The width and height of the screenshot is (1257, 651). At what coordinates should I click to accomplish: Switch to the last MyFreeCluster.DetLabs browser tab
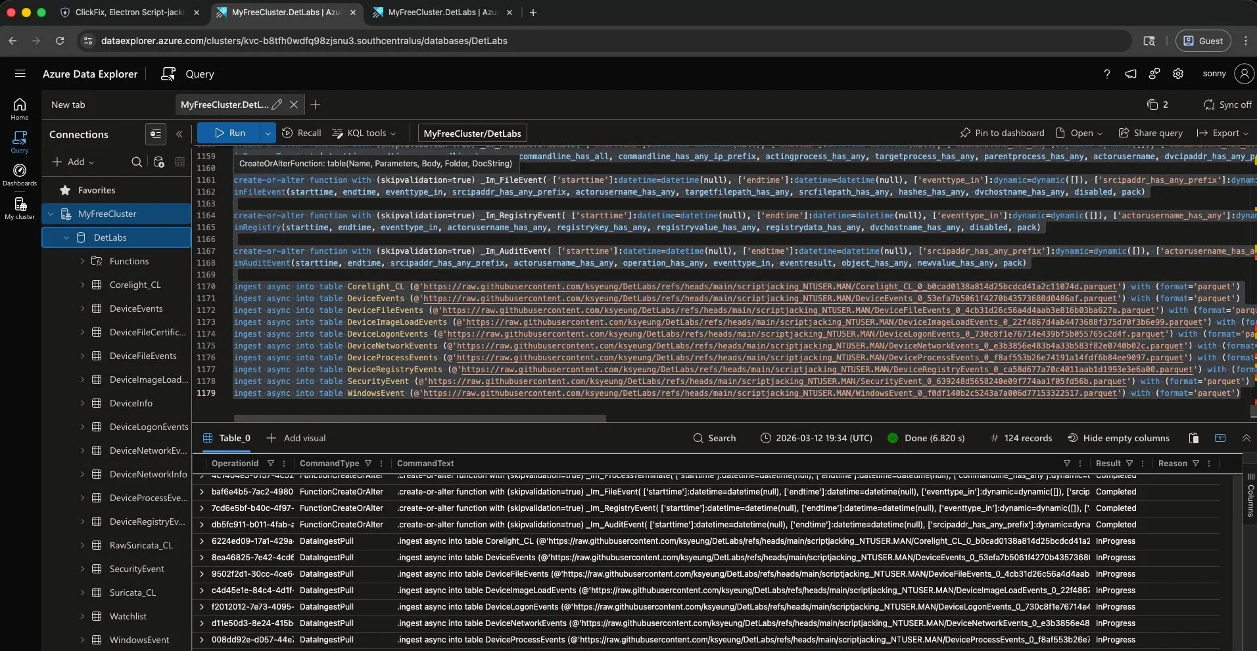point(443,12)
